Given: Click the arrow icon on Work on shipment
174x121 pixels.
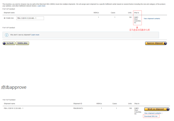Looking at the screenshot, I should coord(168,109).
